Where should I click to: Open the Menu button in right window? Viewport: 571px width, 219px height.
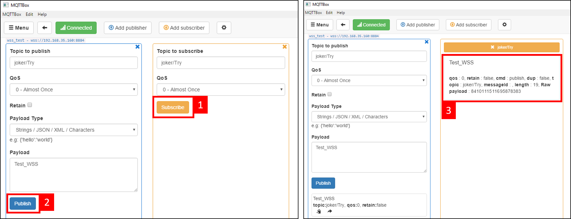(x=319, y=25)
